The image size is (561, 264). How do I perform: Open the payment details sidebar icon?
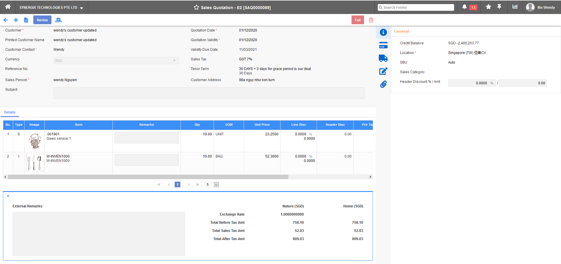coord(383,45)
